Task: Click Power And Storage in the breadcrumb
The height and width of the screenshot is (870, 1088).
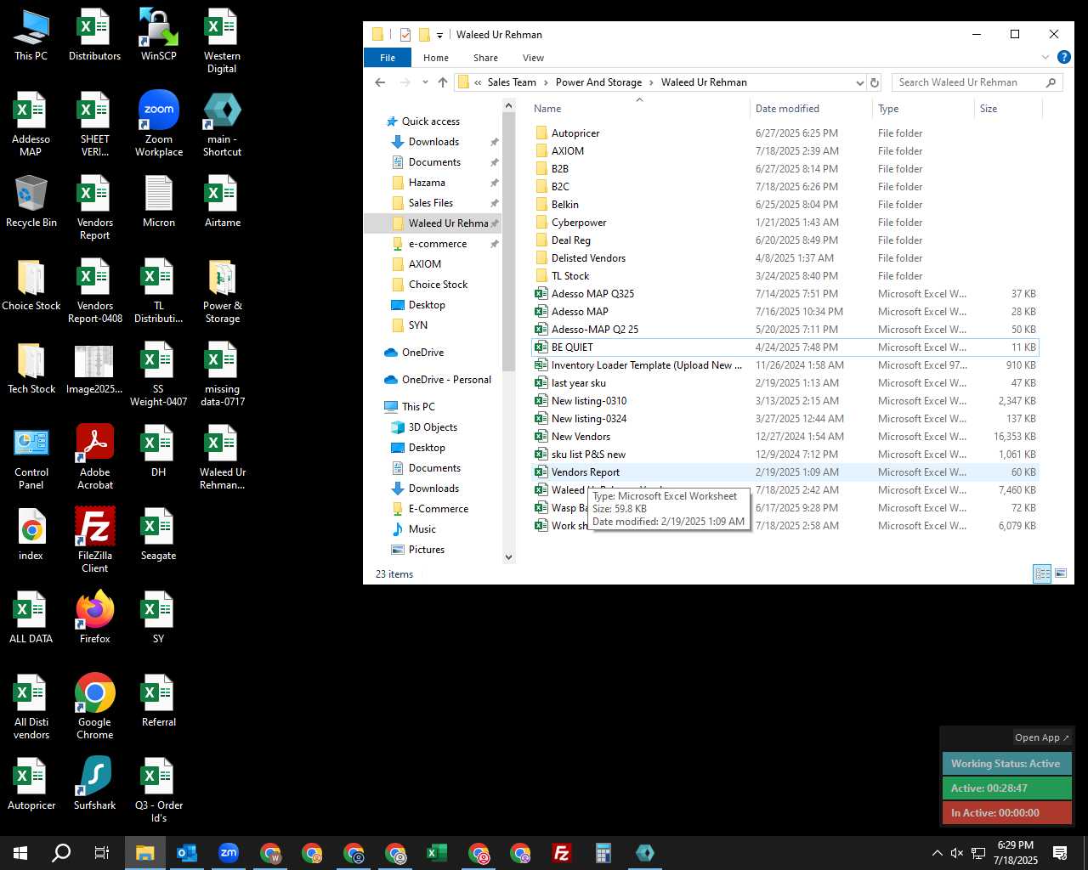Action: 598,82
